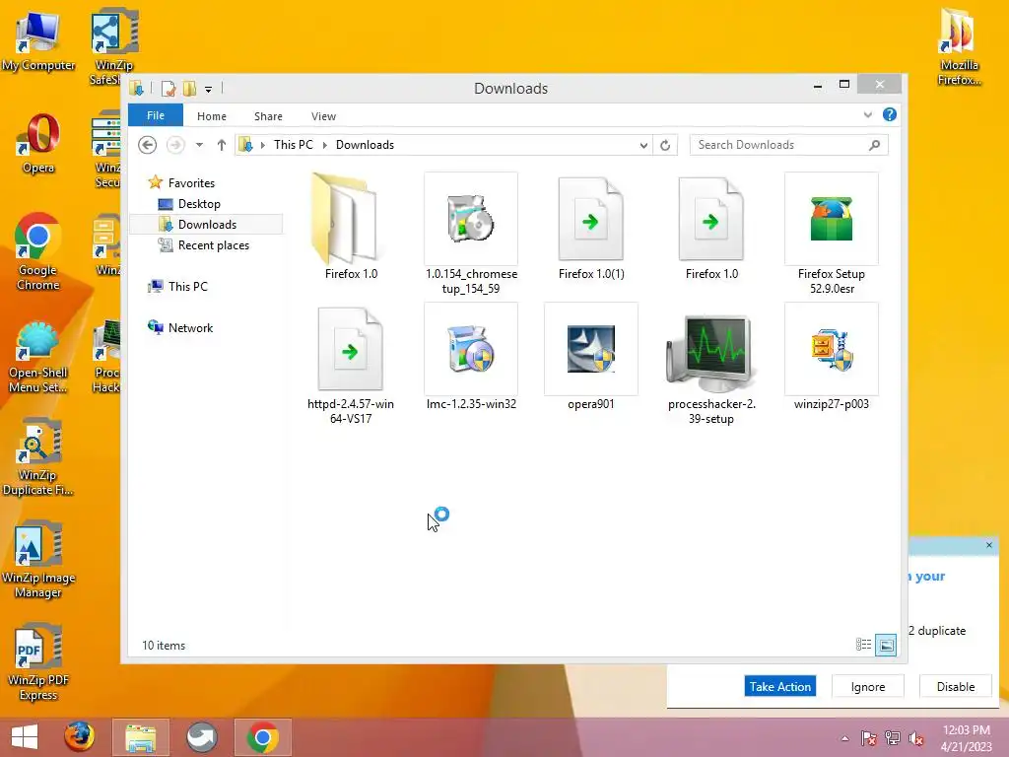
Task: Click This PC in the address path
Action: pos(294,145)
